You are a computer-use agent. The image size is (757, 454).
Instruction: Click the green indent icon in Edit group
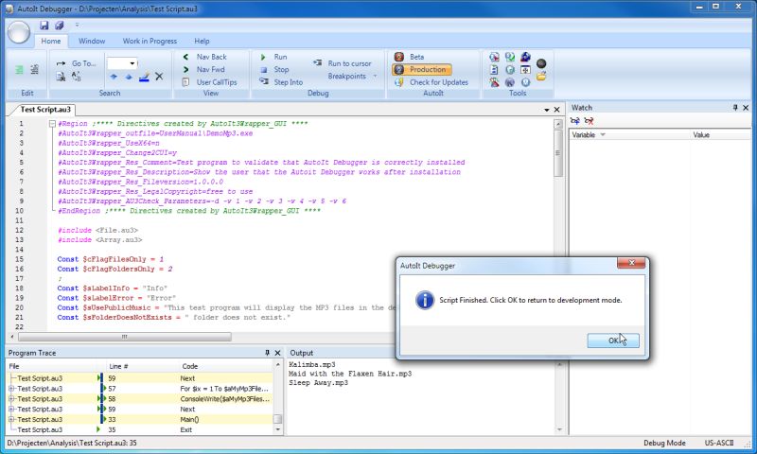pos(19,69)
